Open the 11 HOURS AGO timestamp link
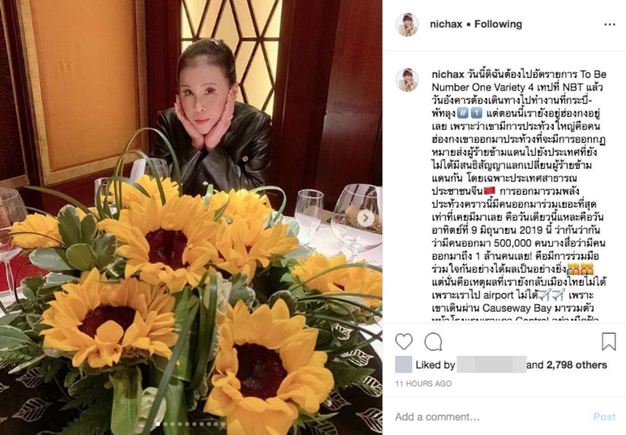The image size is (626, 435). click(x=424, y=384)
